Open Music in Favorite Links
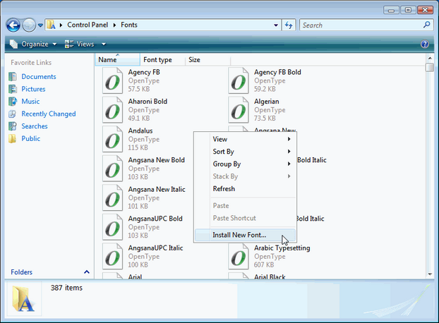This screenshot has width=439, height=323. coord(30,102)
